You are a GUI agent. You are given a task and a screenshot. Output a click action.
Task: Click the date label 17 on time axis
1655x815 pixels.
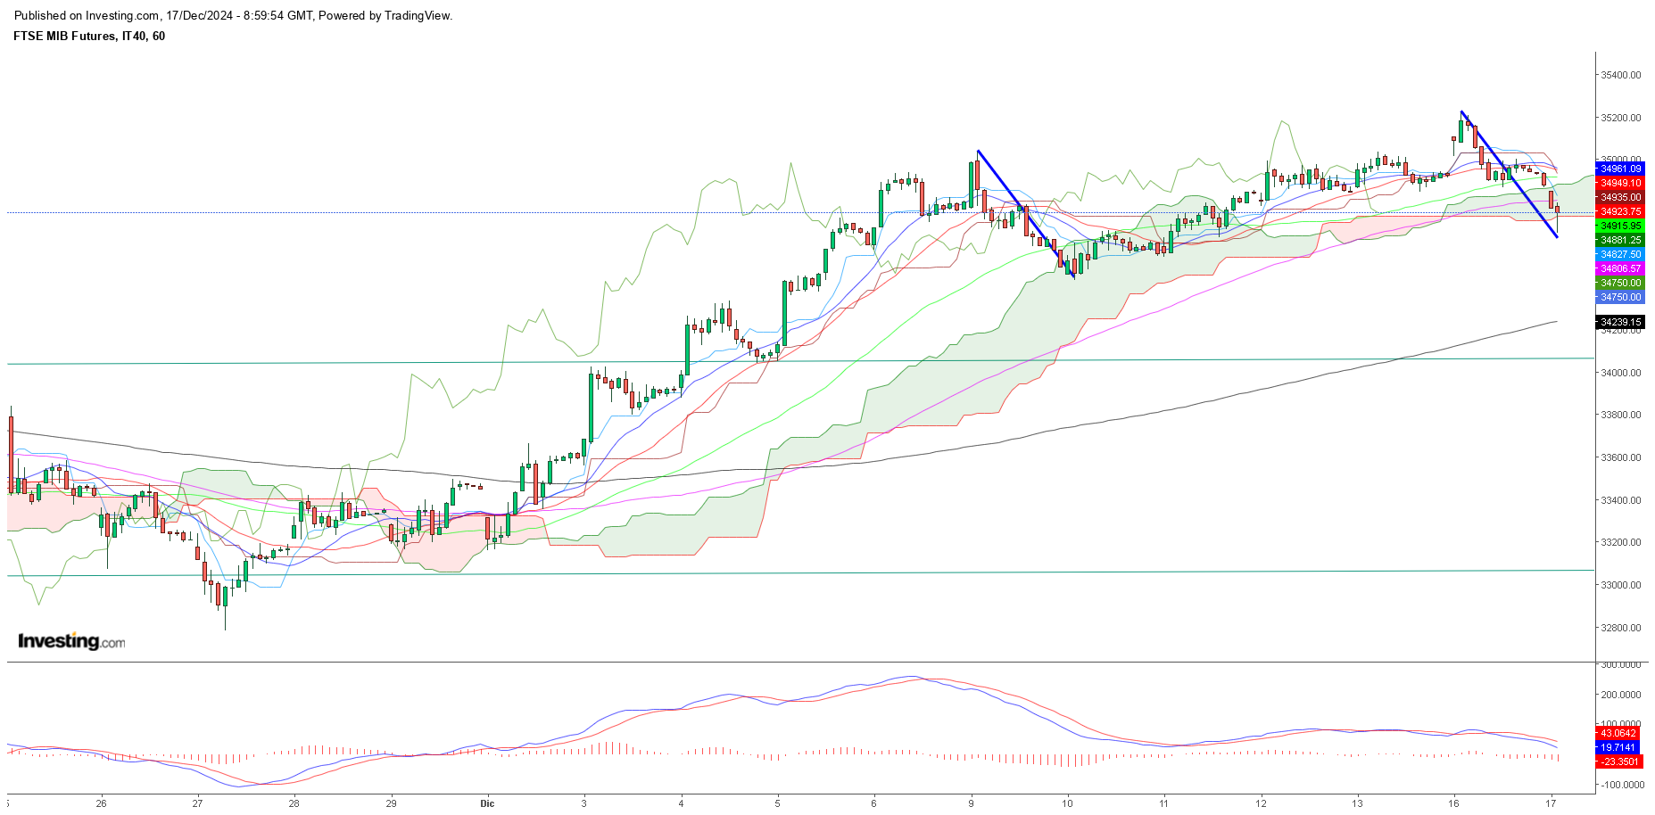point(1551,803)
